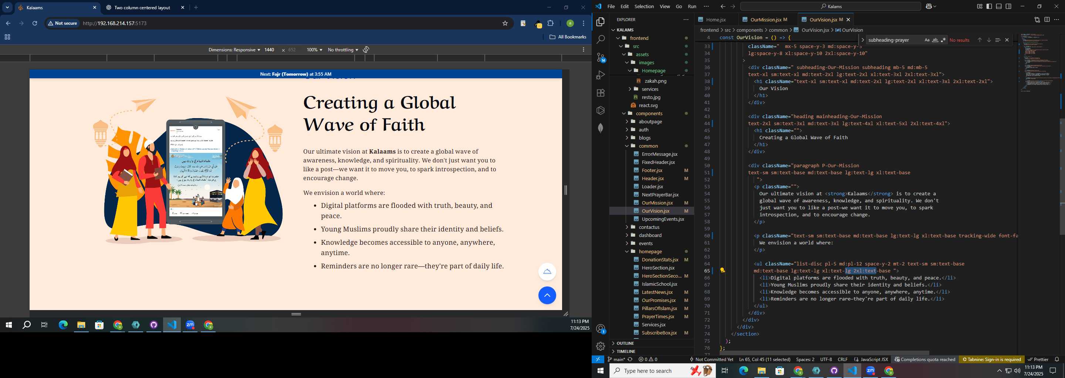Go to previous match in find widget
Image resolution: width=1065 pixels, height=378 pixels.
tap(980, 40)
